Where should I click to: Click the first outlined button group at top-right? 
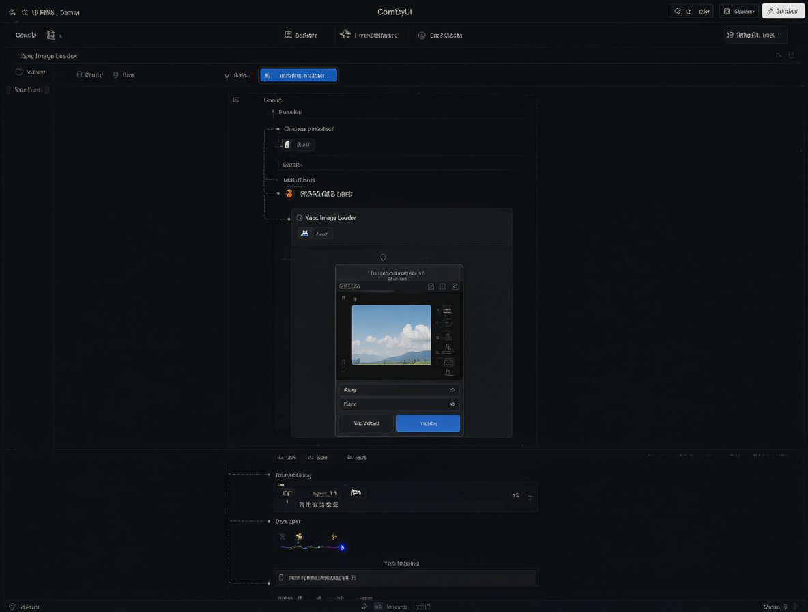691,11
